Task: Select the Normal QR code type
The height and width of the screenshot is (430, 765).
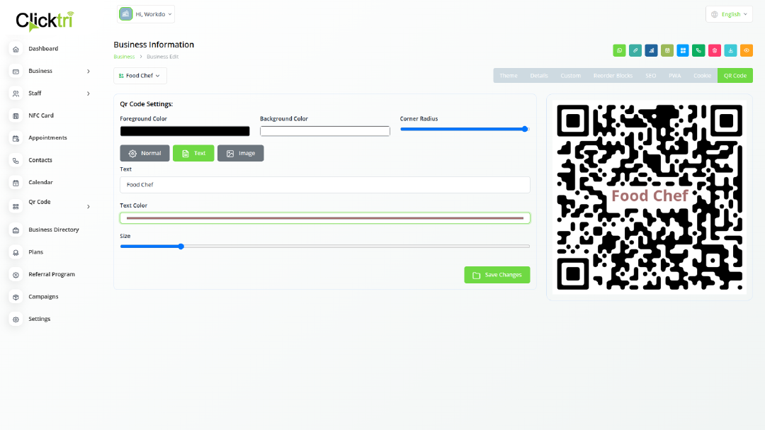Action: click(x=144, y=153)
